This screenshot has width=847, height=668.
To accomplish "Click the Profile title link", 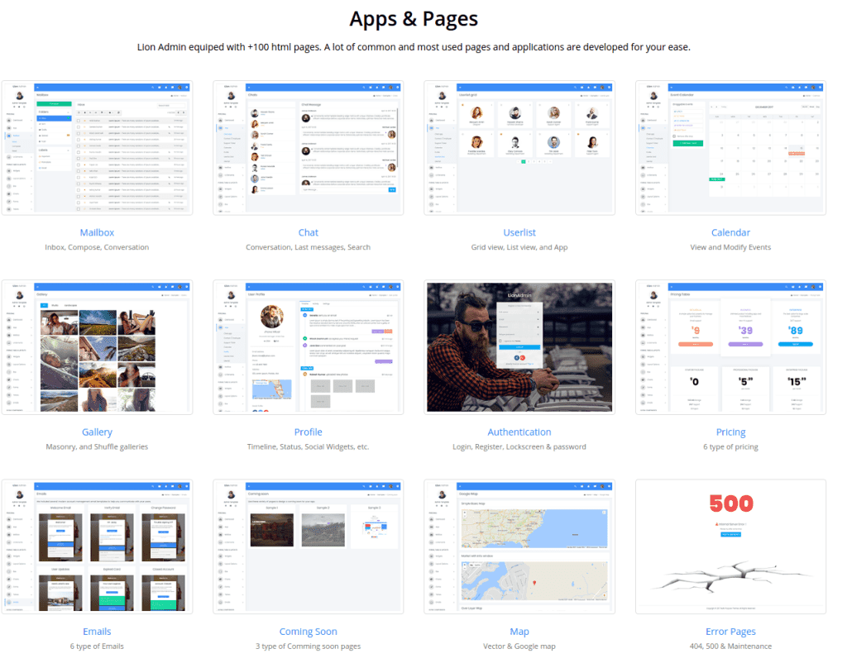I will pos(308,432).
